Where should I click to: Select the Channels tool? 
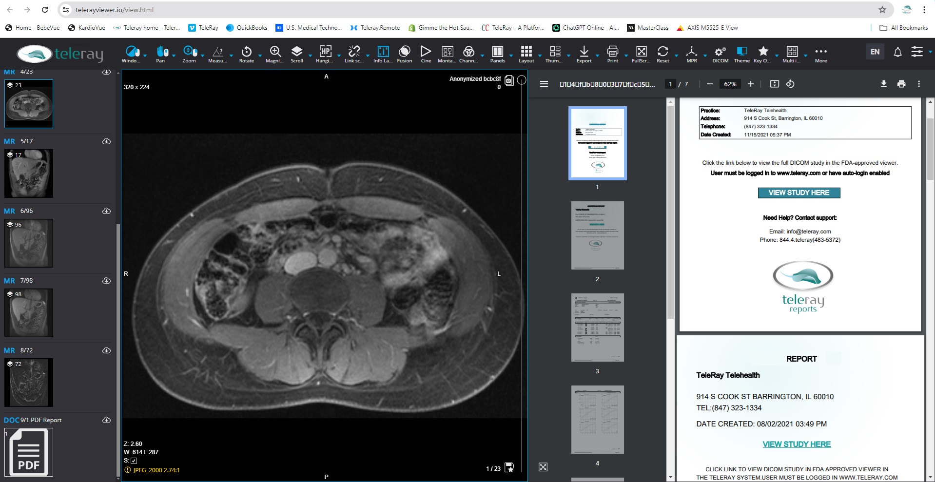coord(468,54)
